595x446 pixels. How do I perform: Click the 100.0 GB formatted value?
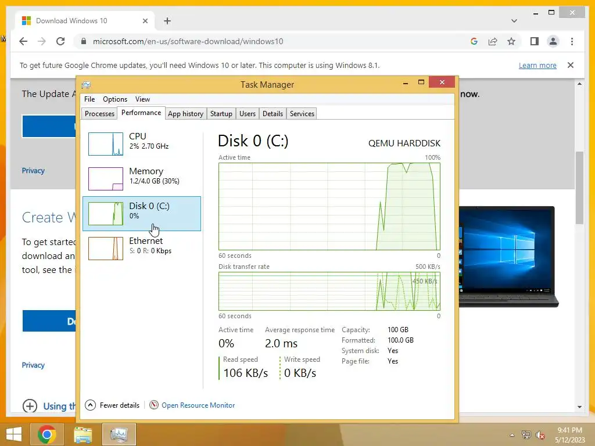400,340
